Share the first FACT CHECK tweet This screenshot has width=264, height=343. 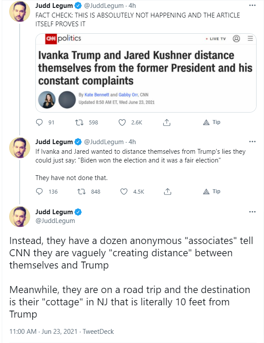pos(167,123)
